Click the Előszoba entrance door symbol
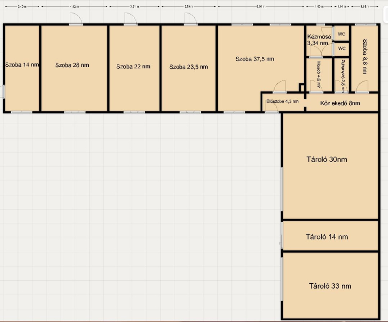The image size is (388, 322). click(272, 108)
